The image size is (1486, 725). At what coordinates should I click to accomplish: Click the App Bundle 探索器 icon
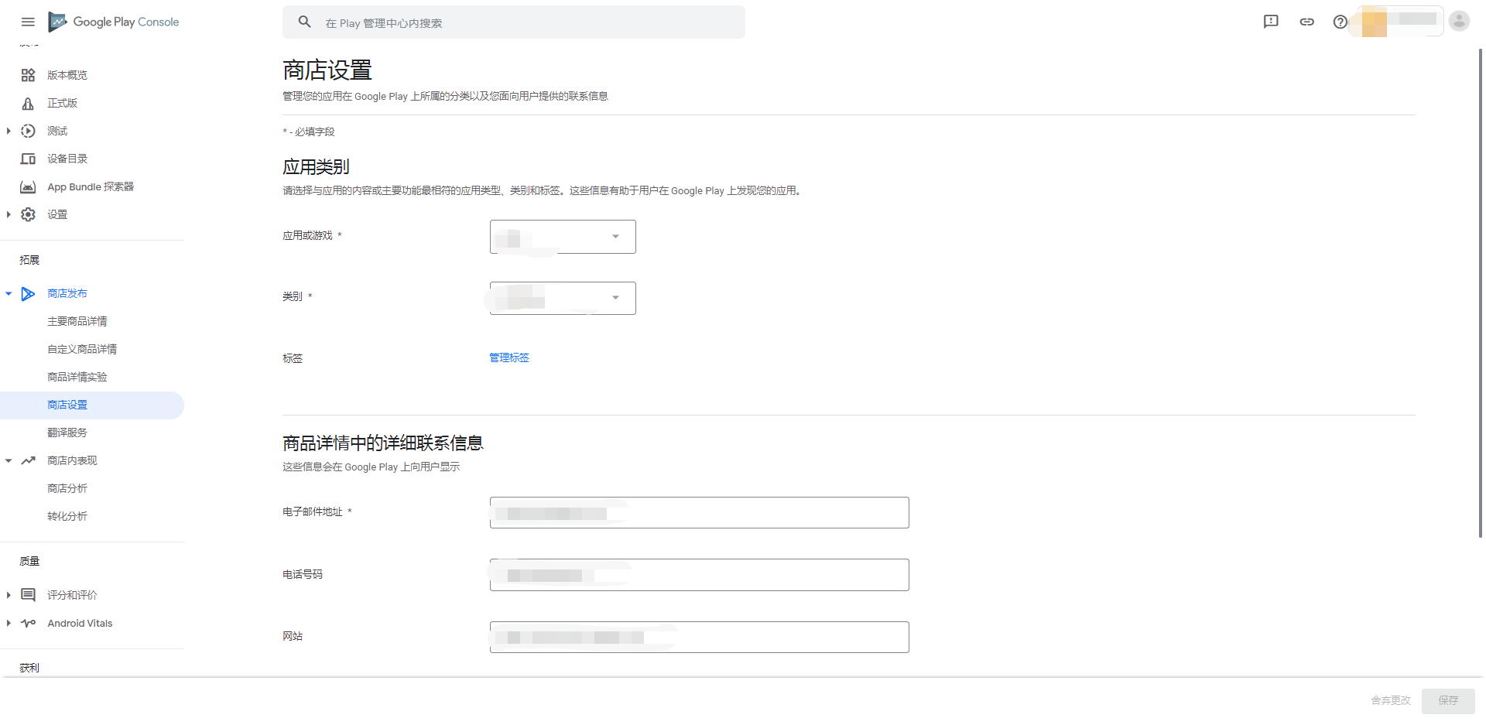click(28, 186)
